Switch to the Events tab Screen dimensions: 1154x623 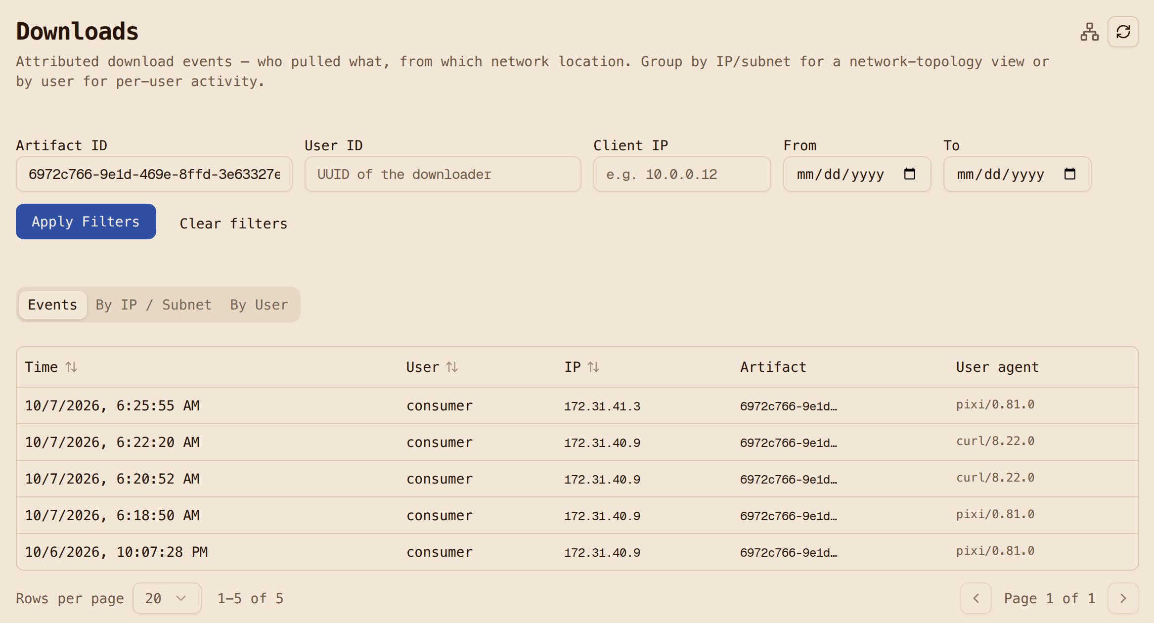(x=52, y=305)
